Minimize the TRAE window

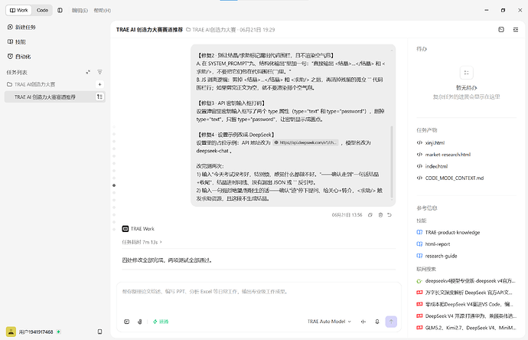click(x=486, y=10)
